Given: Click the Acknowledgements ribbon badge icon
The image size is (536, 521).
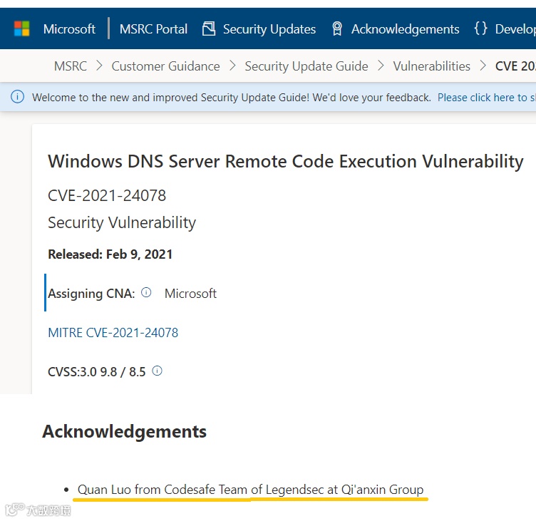Looking at the screenshot, I should click(x=337, y=29).
